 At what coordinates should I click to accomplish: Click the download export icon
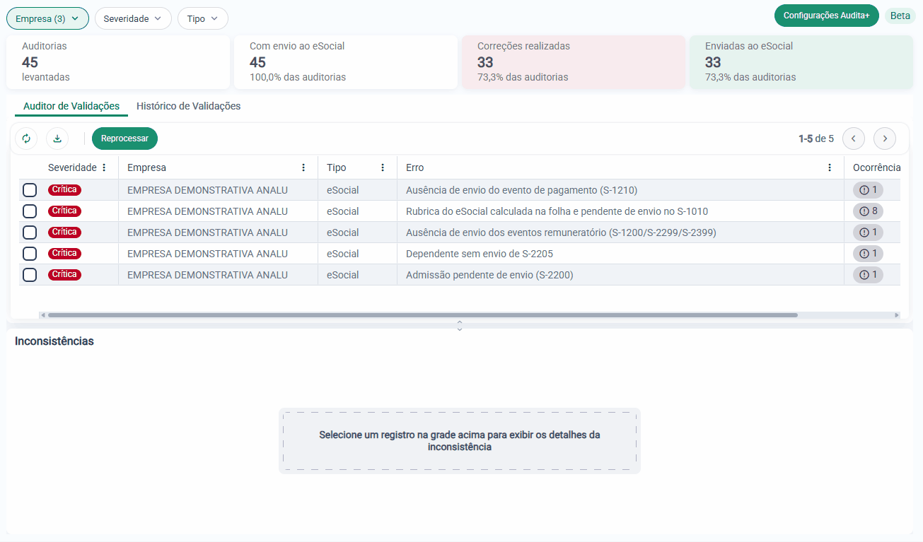[x=57, y=139]
